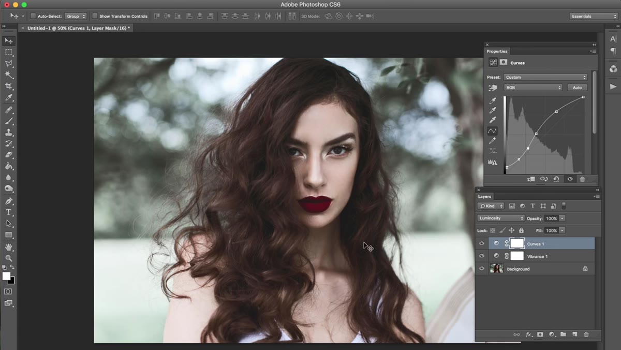Select the Horizontal Type tool
The width and height of the screenshot is (621, 350).
pos(9,212)
